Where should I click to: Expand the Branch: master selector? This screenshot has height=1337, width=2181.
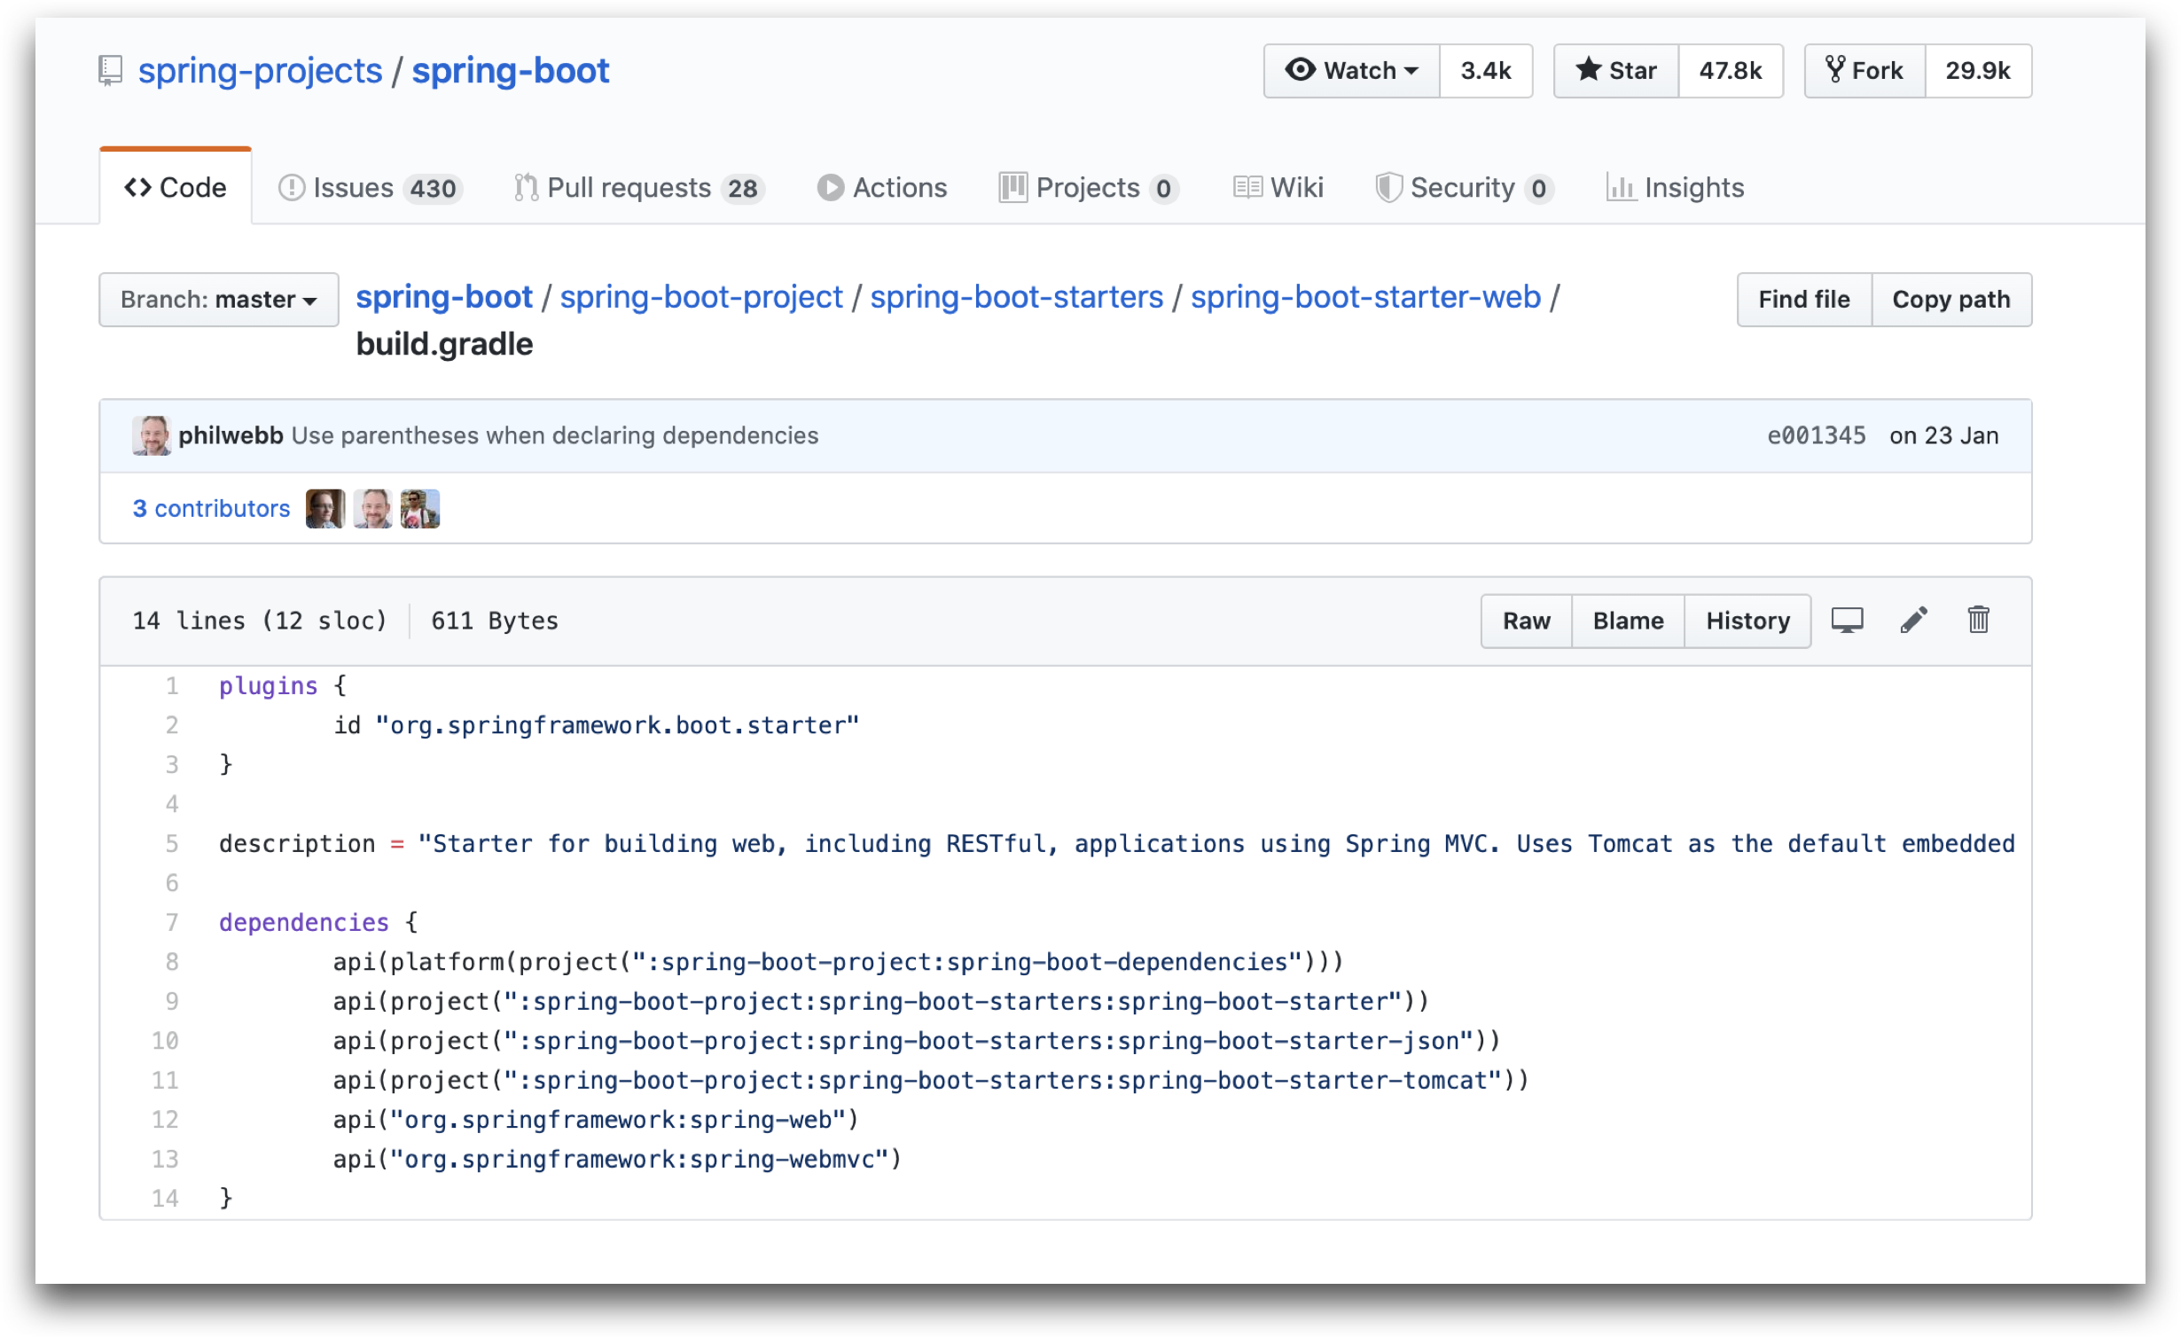pyautogui.click(x=219, y=299)
